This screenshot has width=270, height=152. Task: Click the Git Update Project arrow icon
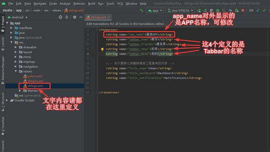point(258,10)
